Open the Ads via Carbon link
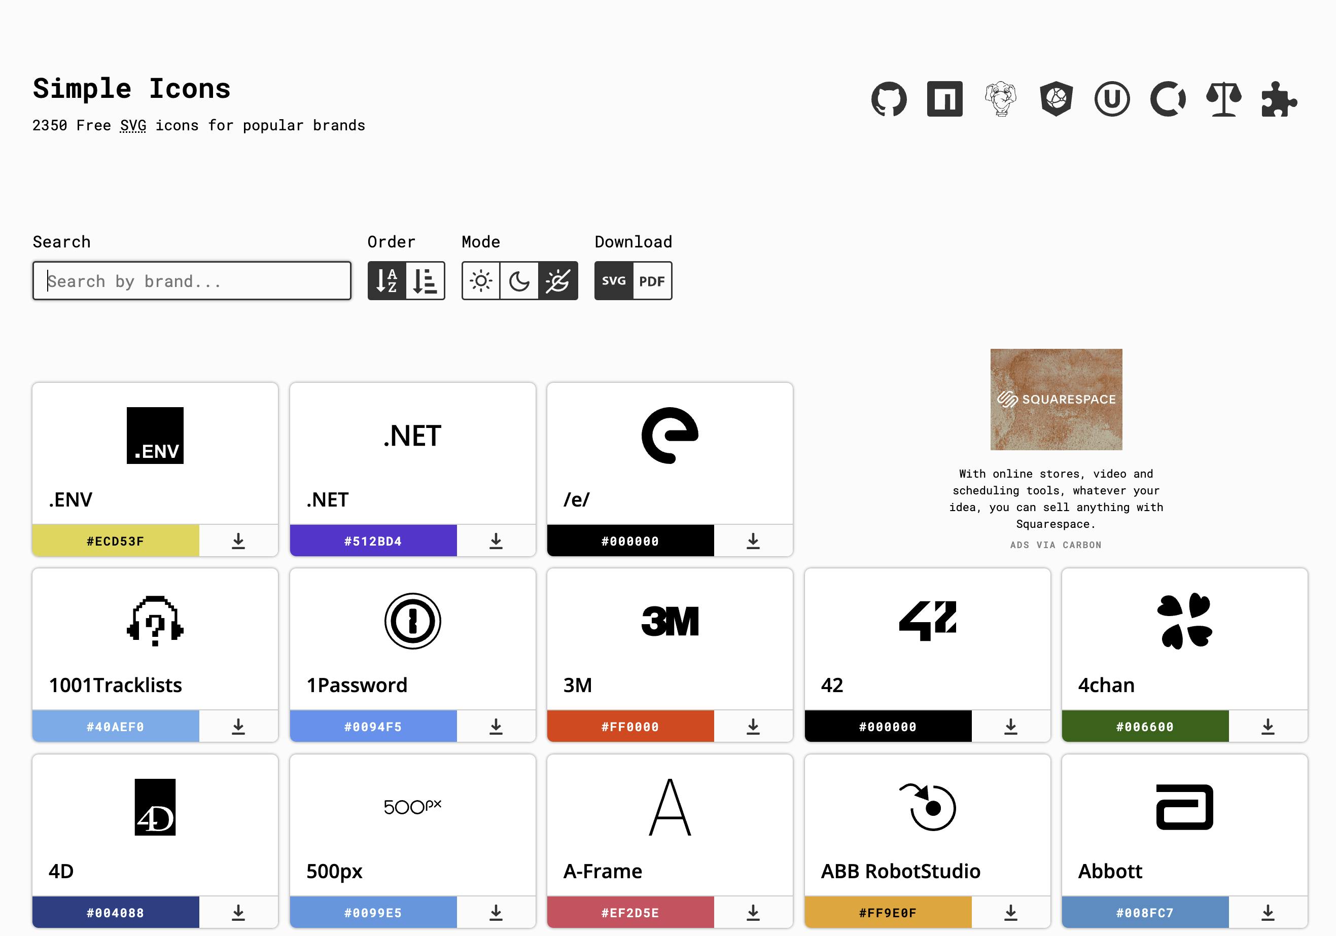 pyautogui.click(x=1056, y=545)
